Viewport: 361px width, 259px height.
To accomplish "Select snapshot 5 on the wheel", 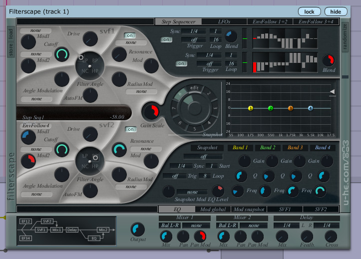I will tap(195, 129).
